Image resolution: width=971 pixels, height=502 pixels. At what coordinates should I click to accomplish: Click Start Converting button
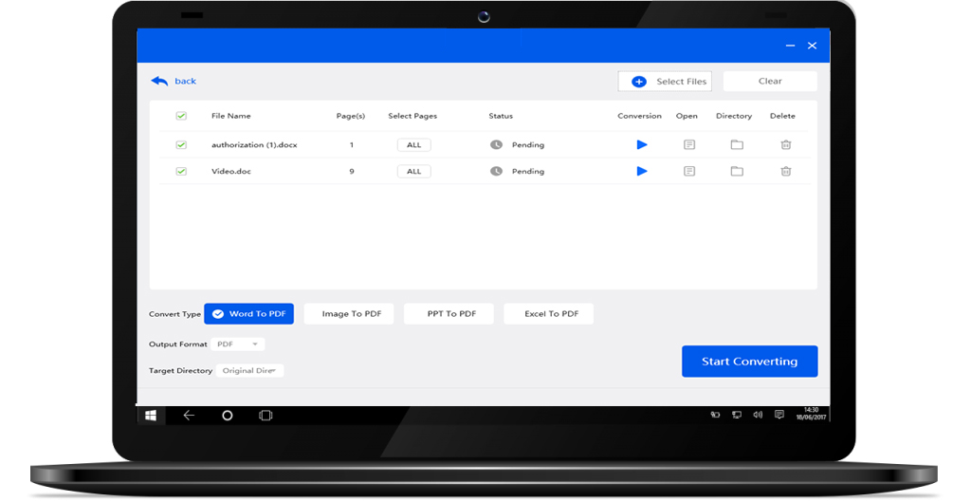pyautogui.click(x=749, y=362)
